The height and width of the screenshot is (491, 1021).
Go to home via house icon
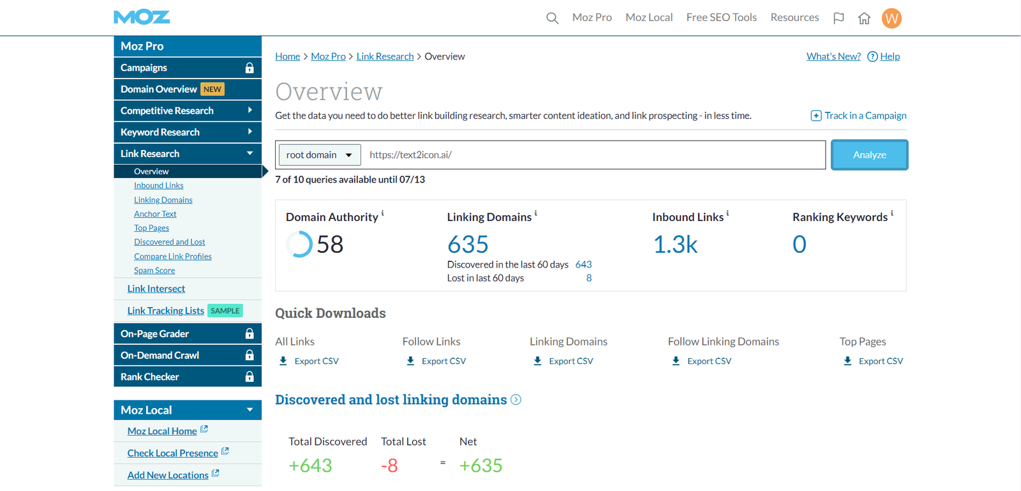864,19
